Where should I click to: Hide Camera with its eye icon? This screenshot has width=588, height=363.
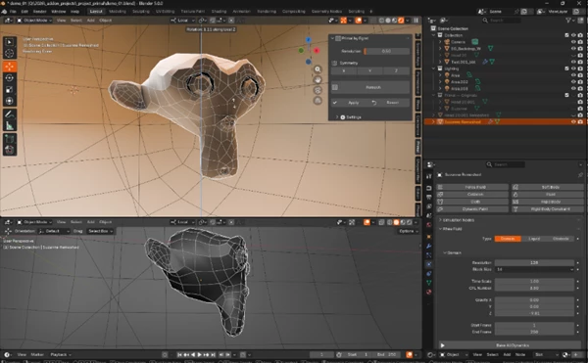pyautogui.click(x=573, y=42)
